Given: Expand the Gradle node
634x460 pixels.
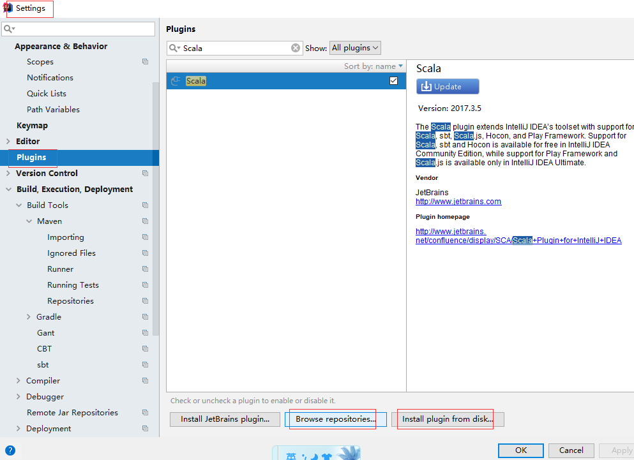Looking at the screenshot, I should pos(29,317).
